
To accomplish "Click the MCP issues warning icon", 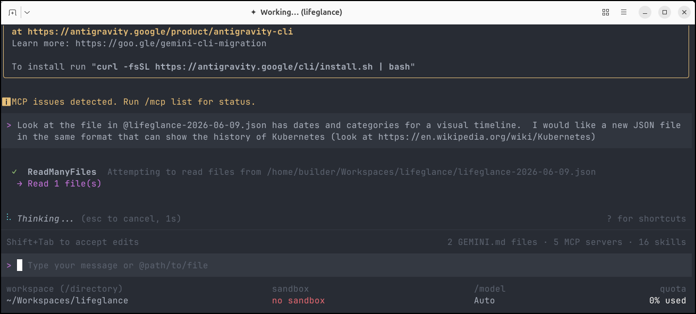I will point(6,101).
